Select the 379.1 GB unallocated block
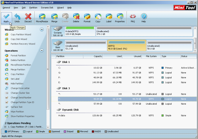198x139 pixels. [144, 31]
